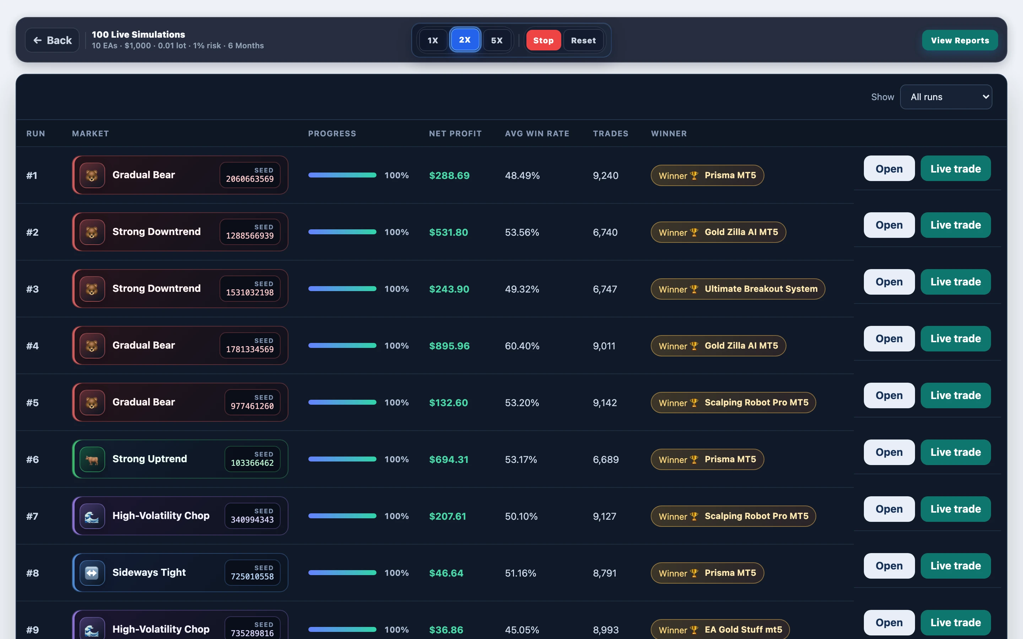
Task: Reset the simulations
Action: click(x=583, y=40)
